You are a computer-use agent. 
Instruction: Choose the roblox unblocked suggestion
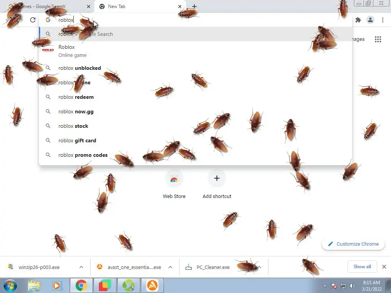tap(196, 68)
